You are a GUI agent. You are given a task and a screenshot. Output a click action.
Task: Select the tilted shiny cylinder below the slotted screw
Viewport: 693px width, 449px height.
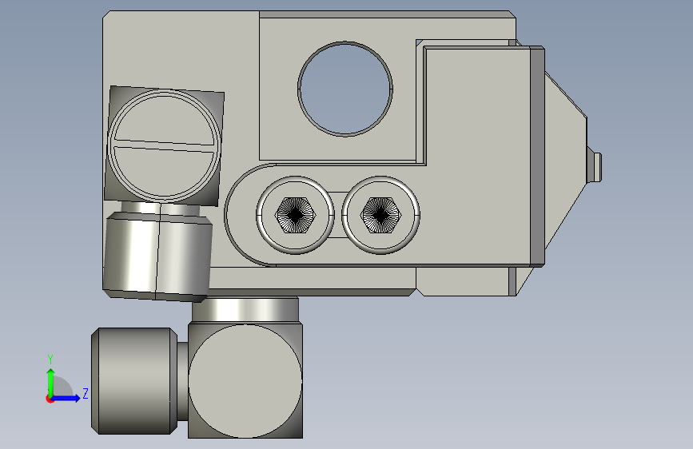pos(157,256)
